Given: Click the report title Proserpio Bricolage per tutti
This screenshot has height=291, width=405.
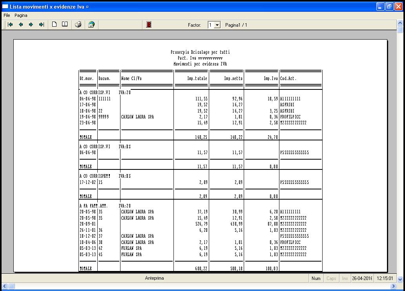Looking at the screenshot, I should click(x=200, y=52).
